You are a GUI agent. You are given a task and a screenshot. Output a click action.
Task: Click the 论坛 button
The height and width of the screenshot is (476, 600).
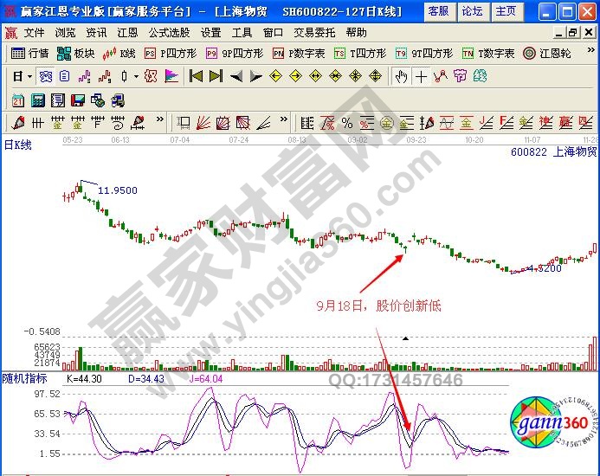click(472, 11)
